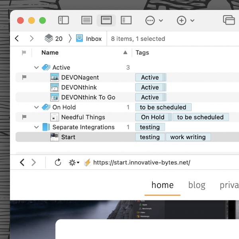Click the count 3 beside the Active group
The width and height of the screenshot is (239, 239).
(x=128, y=68)
